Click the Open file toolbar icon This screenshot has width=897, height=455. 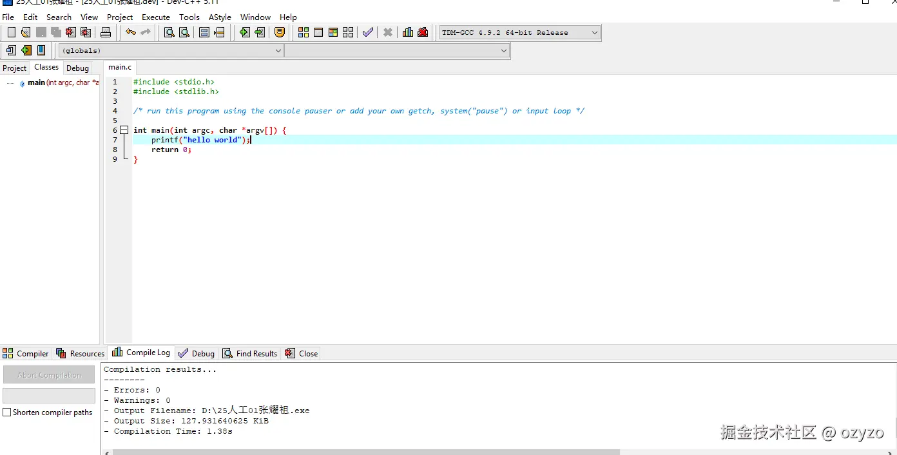tap(26, 32)
